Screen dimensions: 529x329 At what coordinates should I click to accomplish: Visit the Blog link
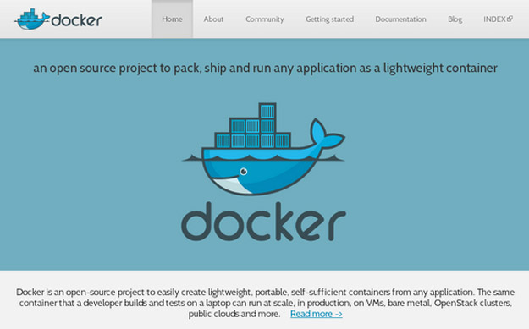(455, 19)
